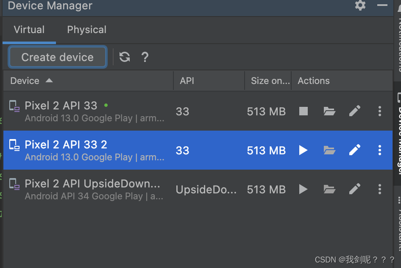
Task: Click the Size on disk column header
Action: 268,81
